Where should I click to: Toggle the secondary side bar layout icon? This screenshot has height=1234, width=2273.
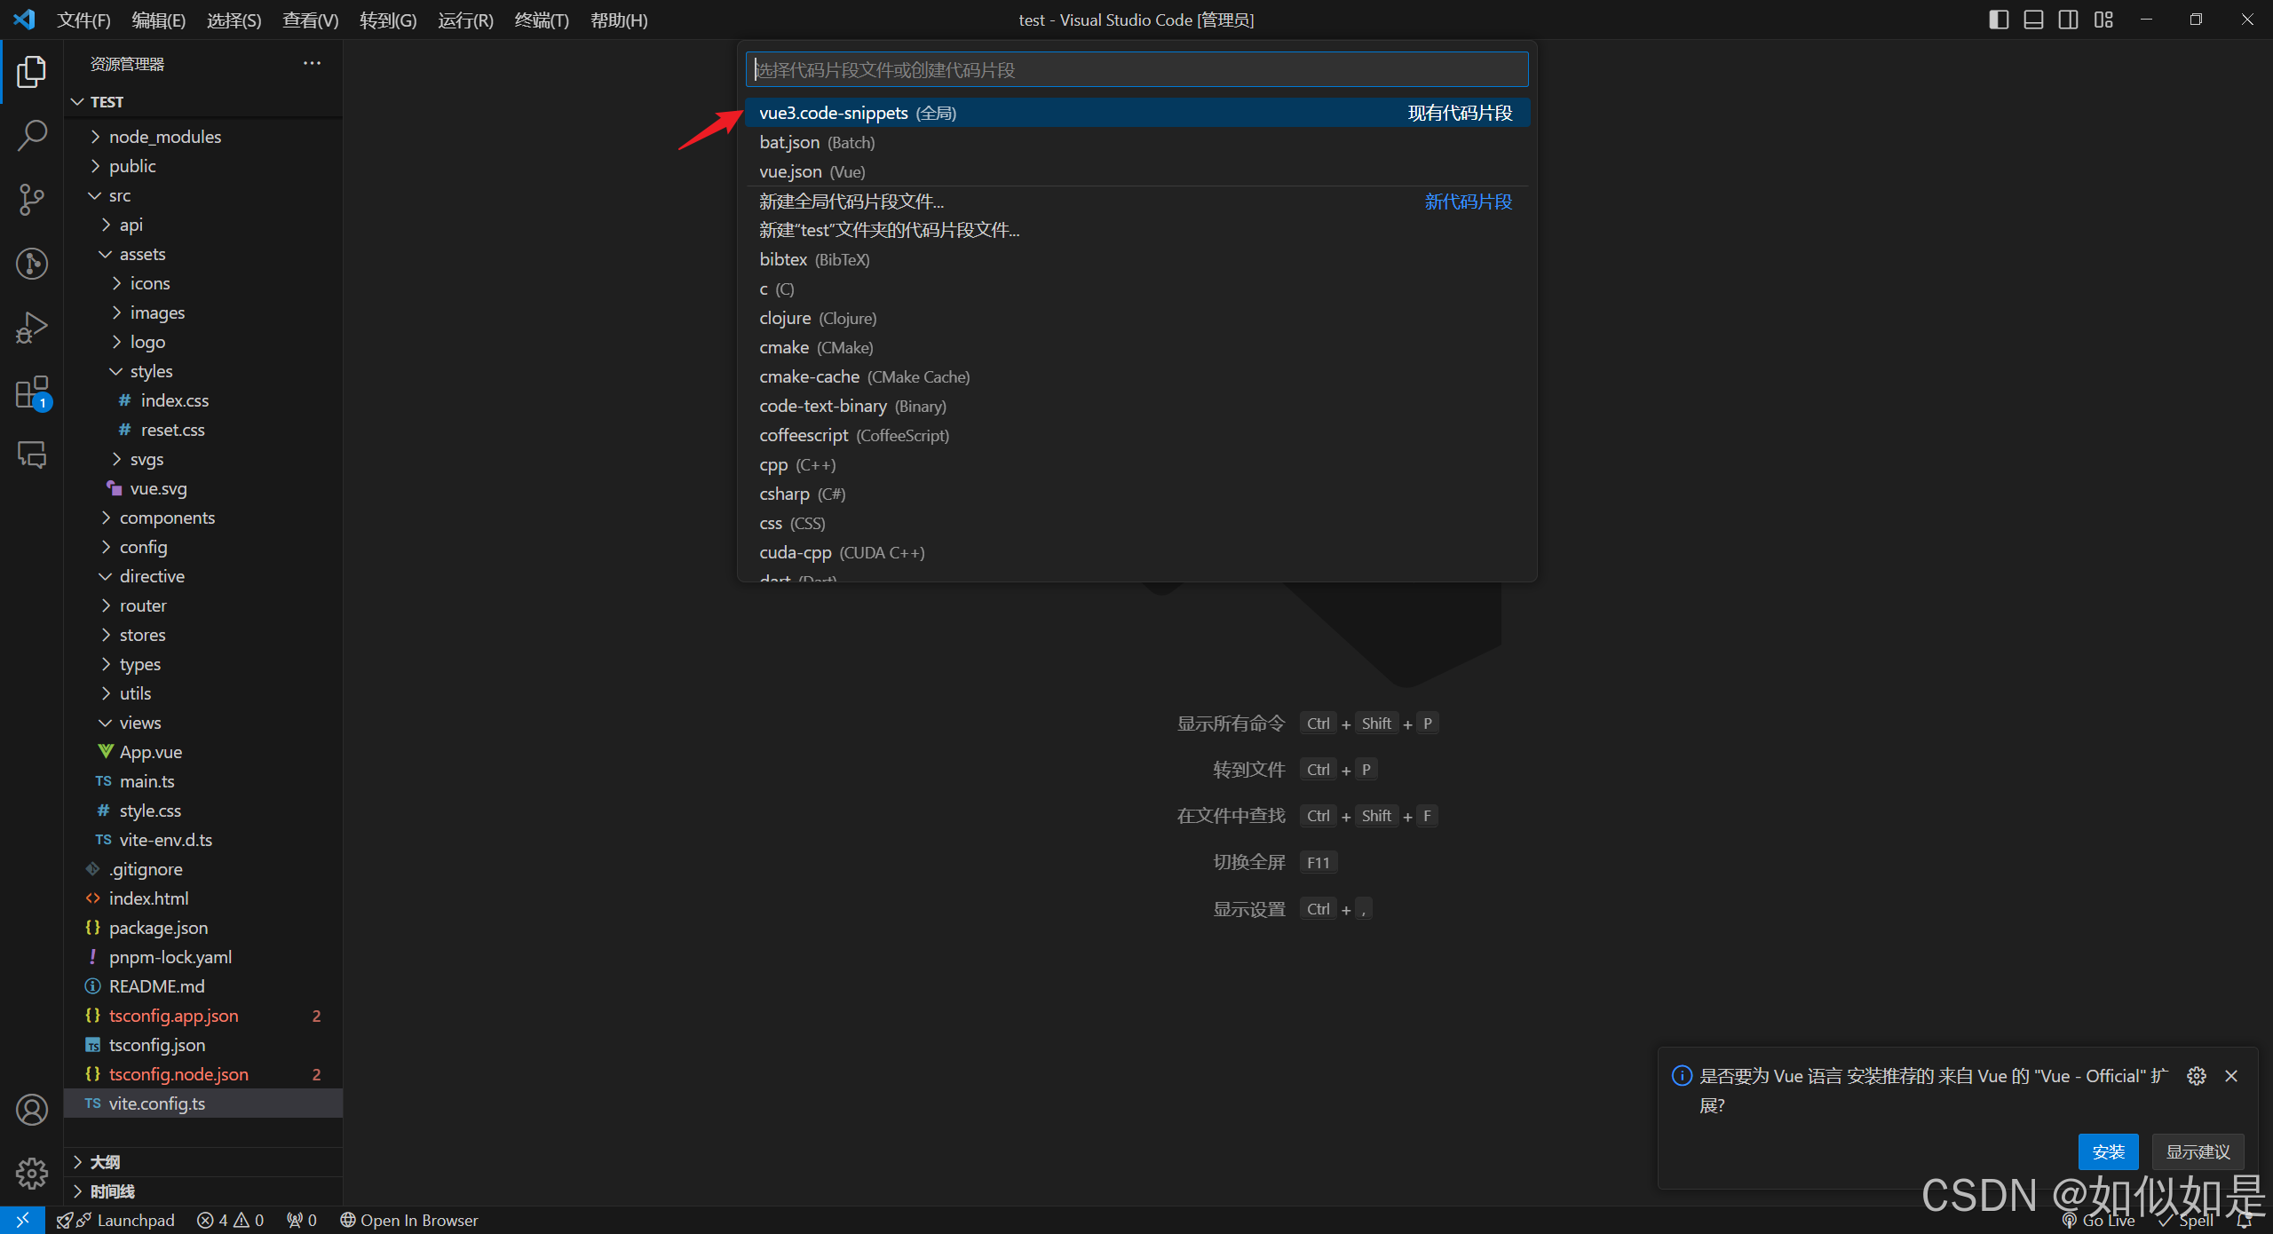(x=2068, y=20)
